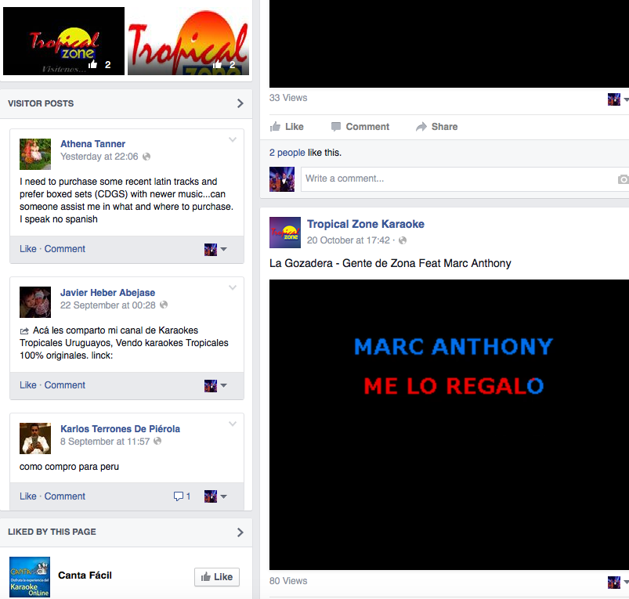Click the Share arrow on video post
Viewport: 629px width, 599px height.
tap(436, 127)
